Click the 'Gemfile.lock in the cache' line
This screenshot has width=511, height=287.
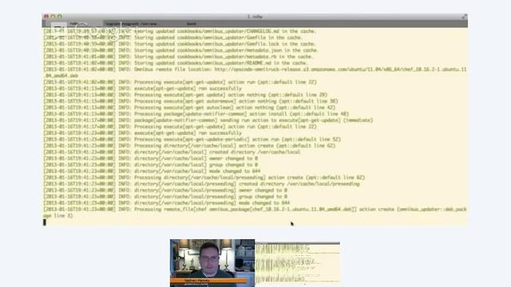pos(179,44)
